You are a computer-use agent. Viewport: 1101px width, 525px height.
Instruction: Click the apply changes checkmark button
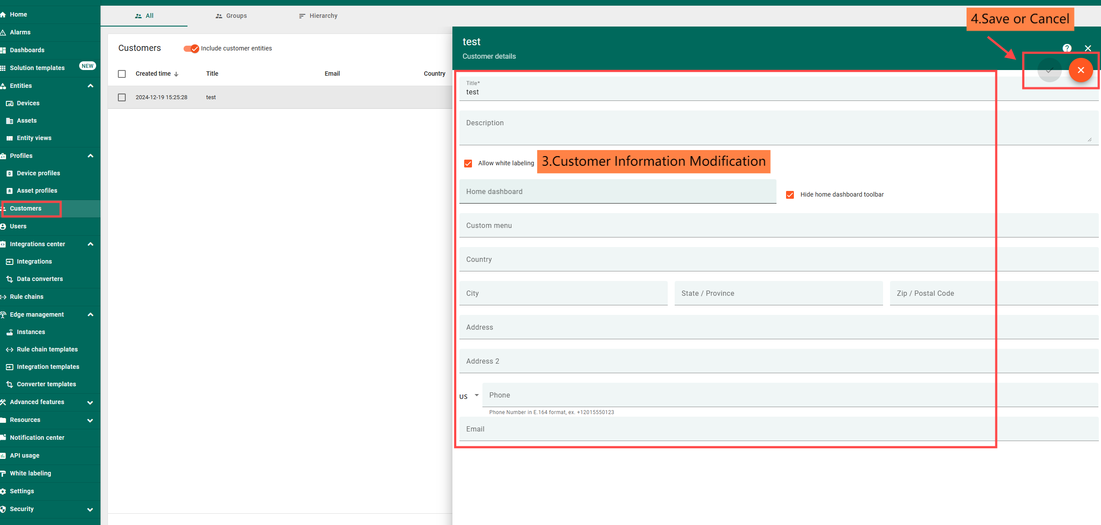pos(1049,70)
